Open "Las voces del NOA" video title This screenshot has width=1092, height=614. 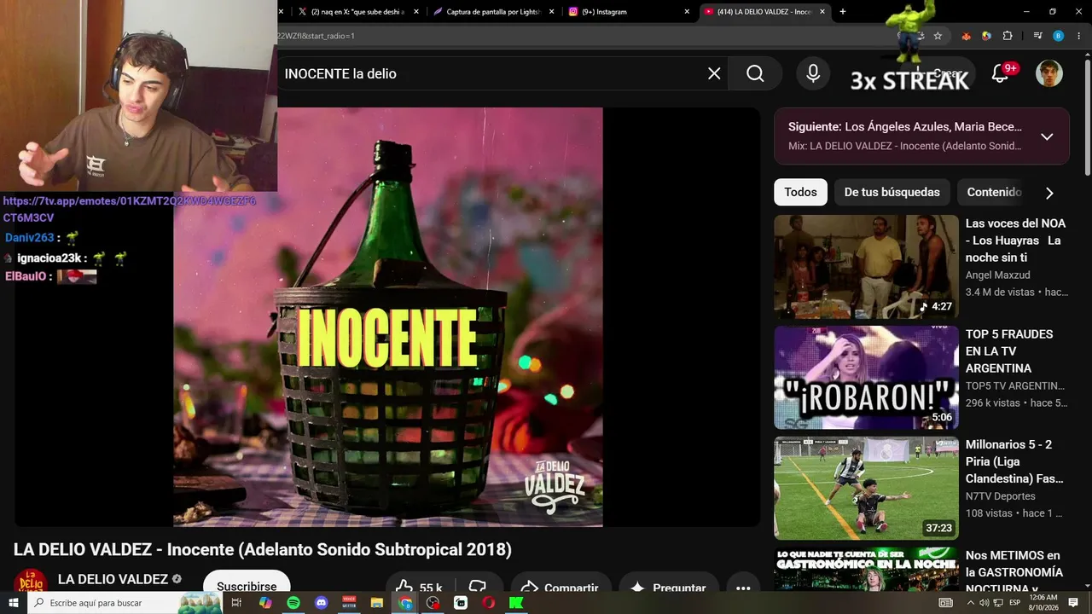[x=1015, y=240]
